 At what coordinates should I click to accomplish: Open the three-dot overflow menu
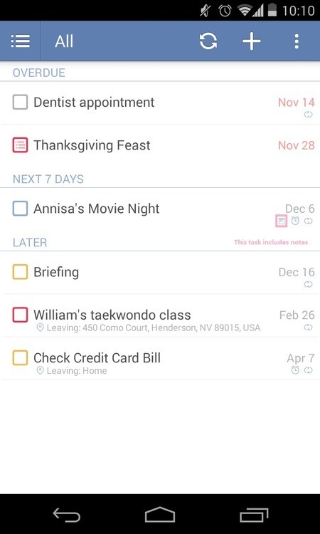(x=297, y=41)
